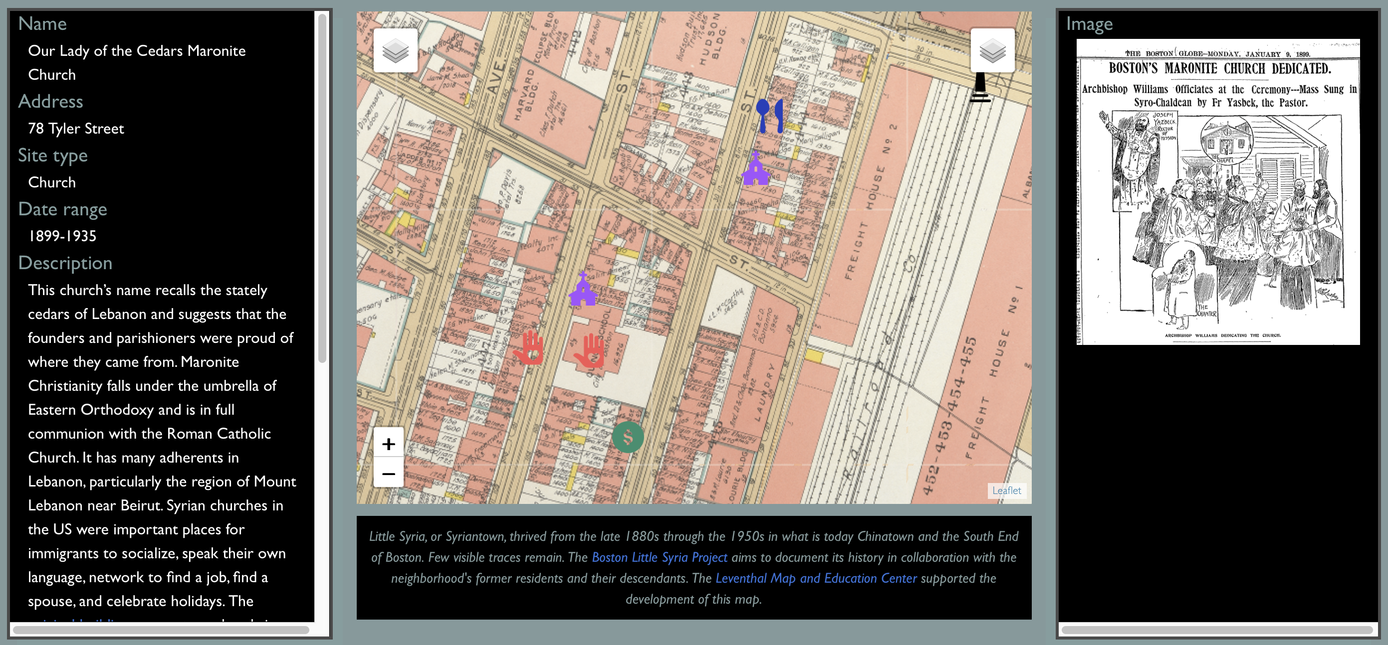This screenshot has height=645, width=1388.
Task: Click the blue fork-and-spoon restaurant marker
Action: (769, 116)
